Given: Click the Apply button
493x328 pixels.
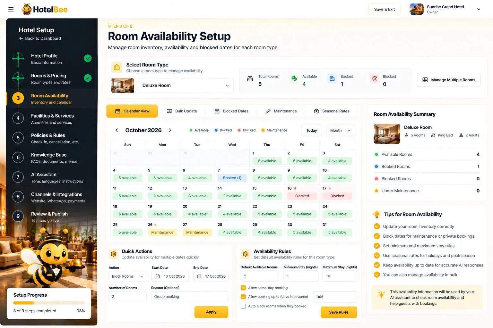Looking at the screenshot, I should point(211,312).
